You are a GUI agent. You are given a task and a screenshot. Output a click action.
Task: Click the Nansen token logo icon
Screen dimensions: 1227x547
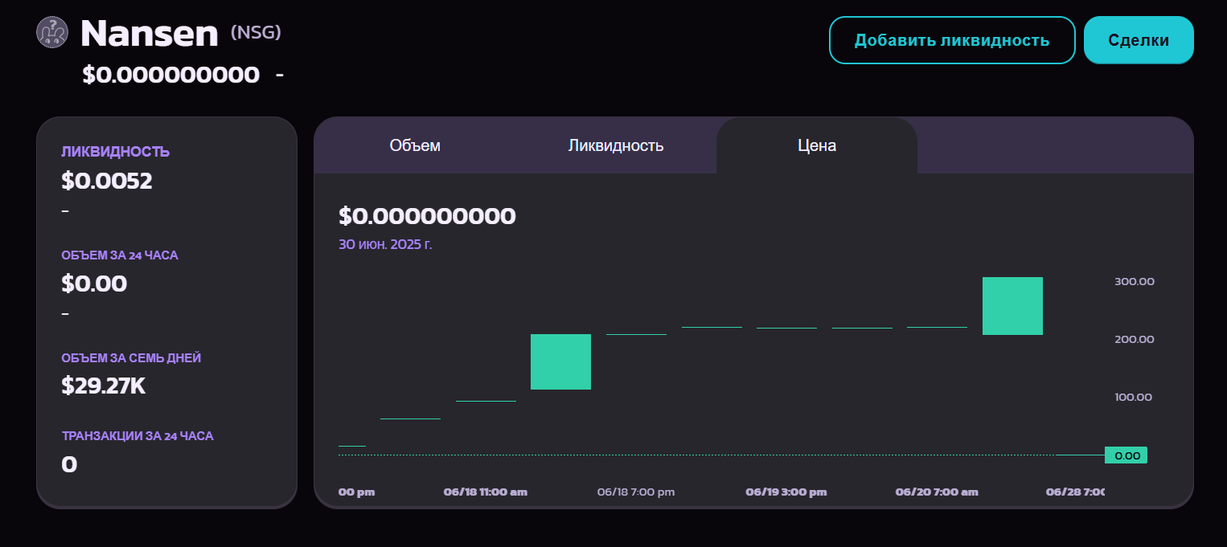tap(51, 33)
